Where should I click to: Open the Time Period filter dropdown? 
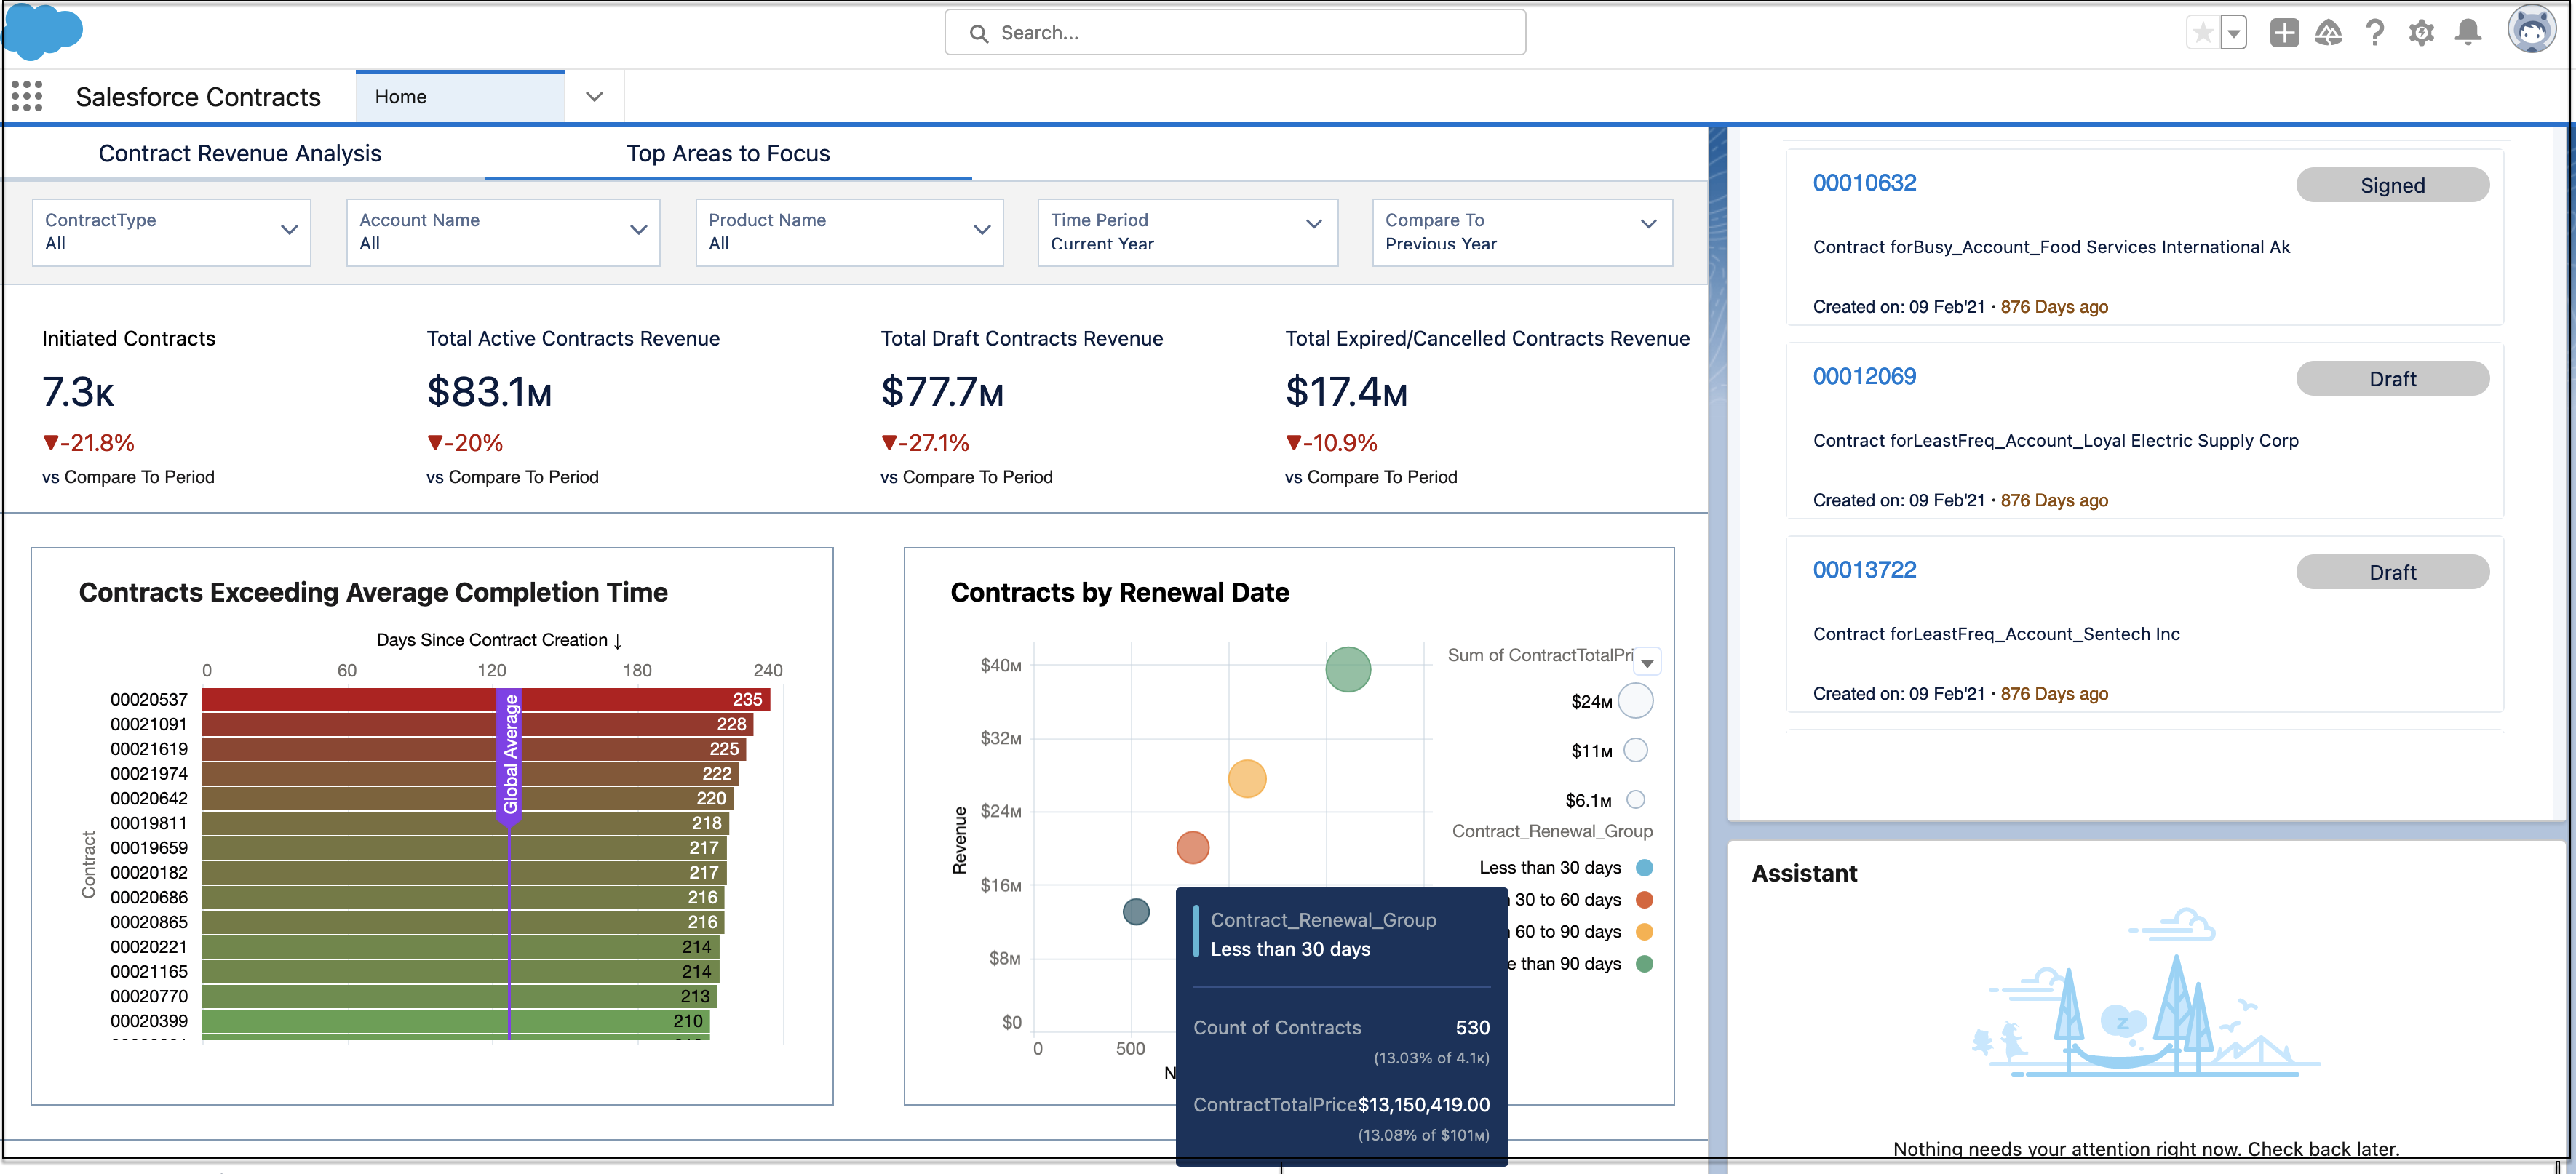coord(1187,232)
